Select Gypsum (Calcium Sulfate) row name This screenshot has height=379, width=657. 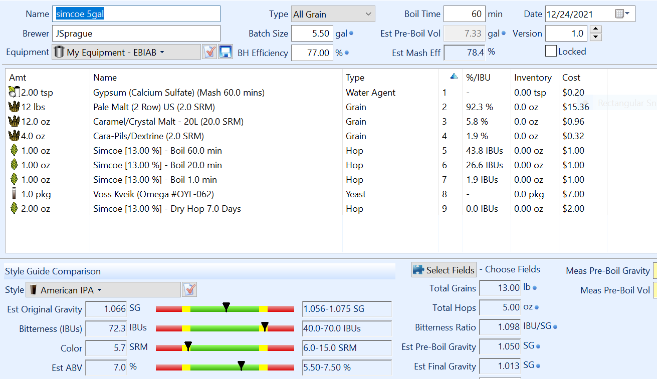(179, 92)
